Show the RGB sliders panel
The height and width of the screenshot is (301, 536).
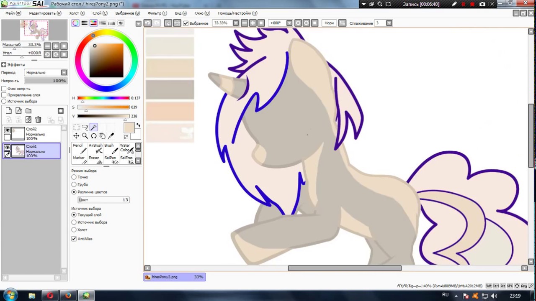(85, 23)
